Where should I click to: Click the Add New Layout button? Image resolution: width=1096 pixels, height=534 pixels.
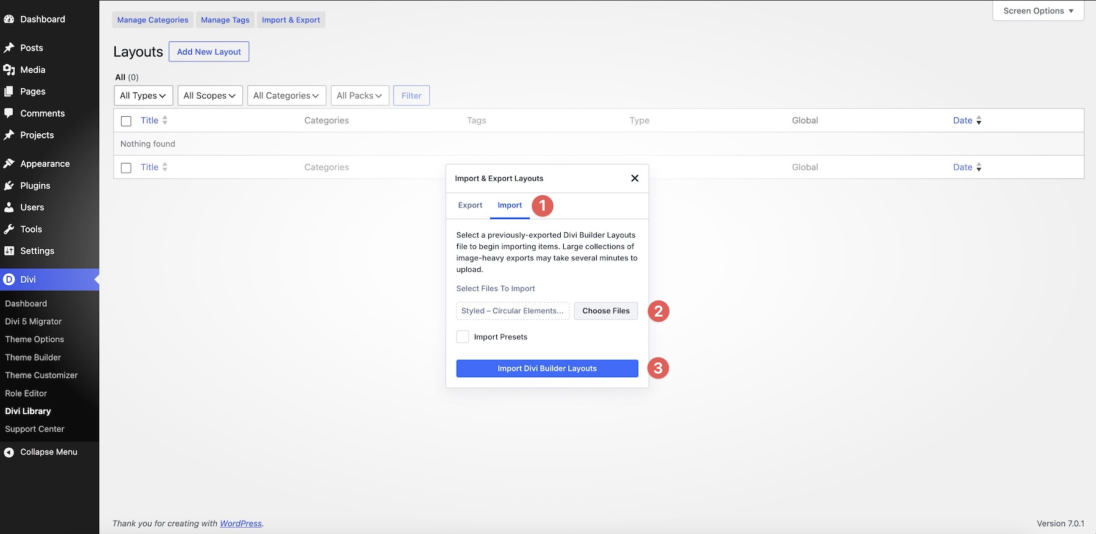(209, 52)
